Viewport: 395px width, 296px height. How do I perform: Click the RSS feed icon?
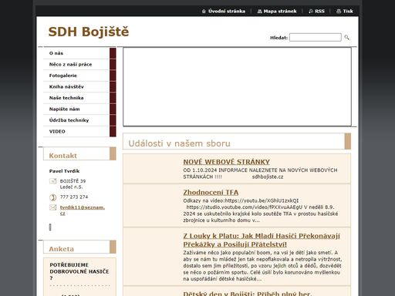point(311,12)
